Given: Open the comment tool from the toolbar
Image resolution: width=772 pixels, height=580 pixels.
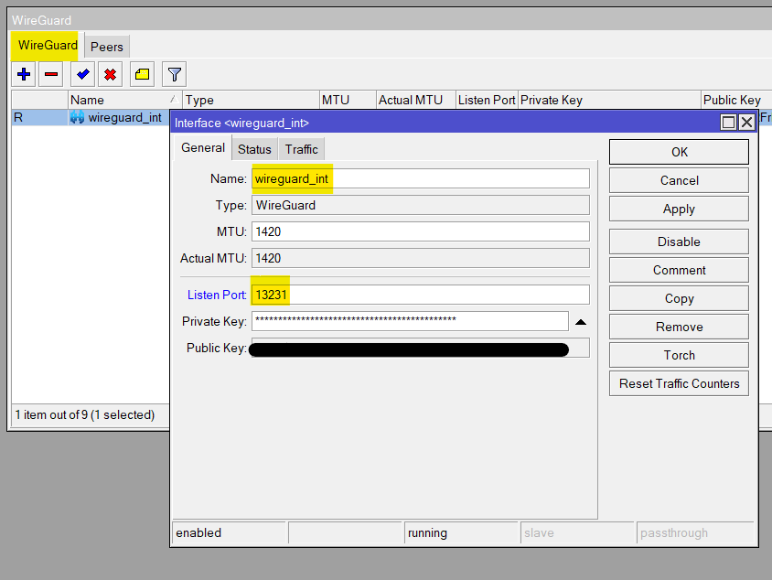Looking at the screenshot, I should (x=143, y=74).
